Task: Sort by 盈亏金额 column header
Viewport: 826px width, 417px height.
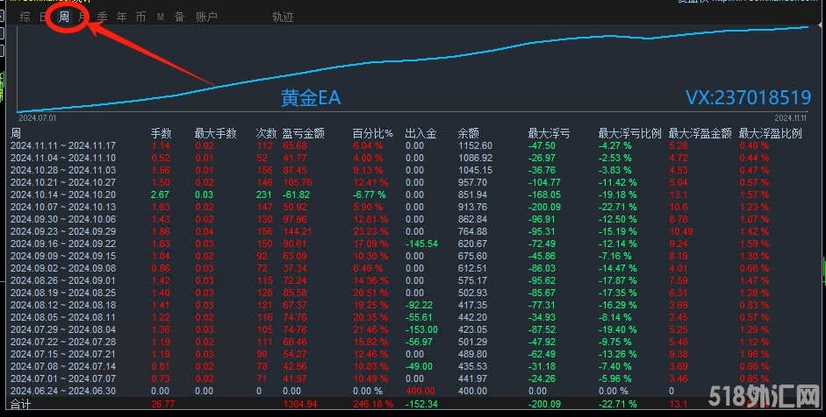Action: click(303, 134)
